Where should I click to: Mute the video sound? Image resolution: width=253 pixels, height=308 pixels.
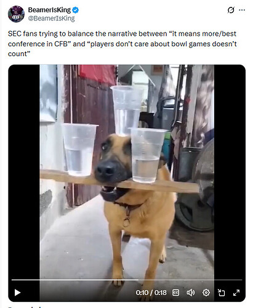pos(191,293)
